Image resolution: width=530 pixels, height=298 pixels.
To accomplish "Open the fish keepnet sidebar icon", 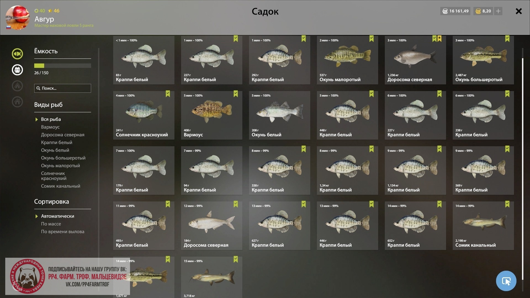I will point(17,54).
